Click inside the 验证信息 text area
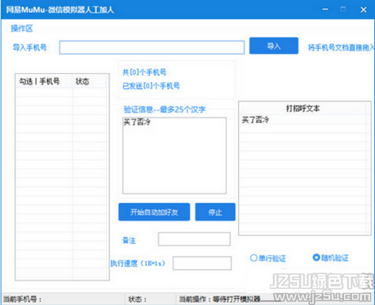Screen dimensions: 375x305 (x=174, y=155)
